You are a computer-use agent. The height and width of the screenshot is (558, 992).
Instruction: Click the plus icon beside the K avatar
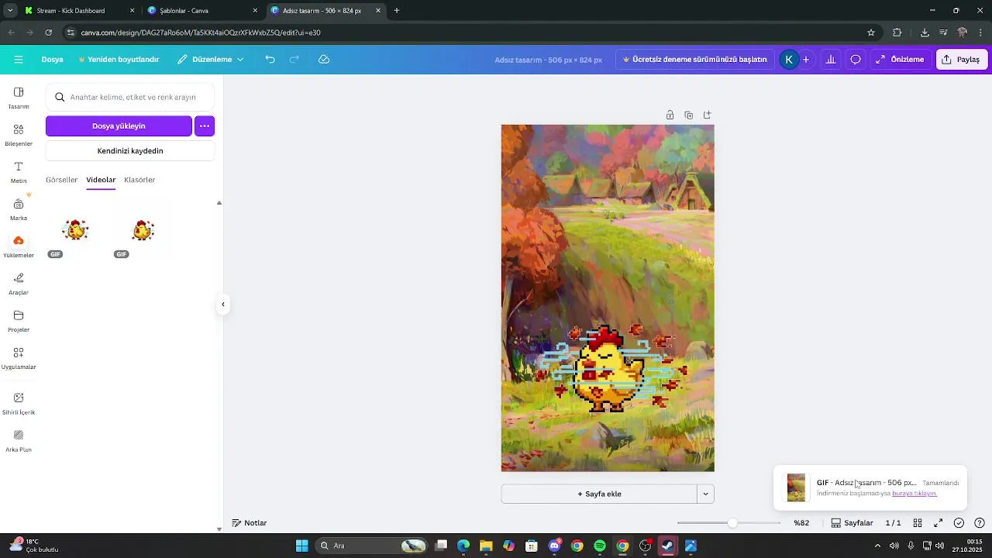(x=806, y=60)
